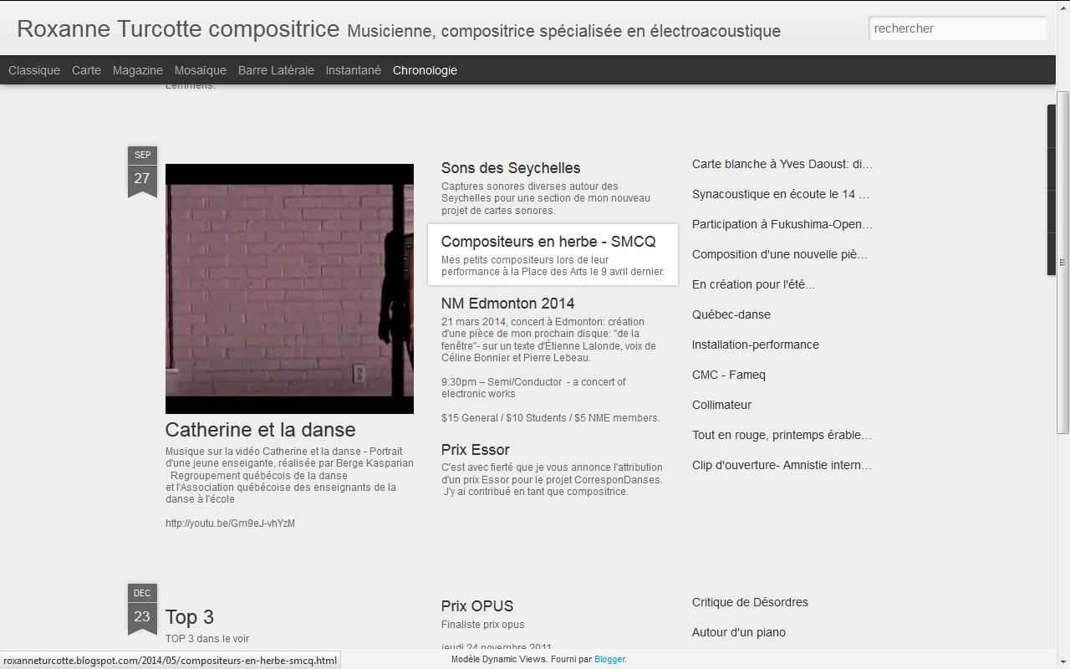Click in the rechercher search field
This screenshot has width=1070, height=669.
[956, 28]
